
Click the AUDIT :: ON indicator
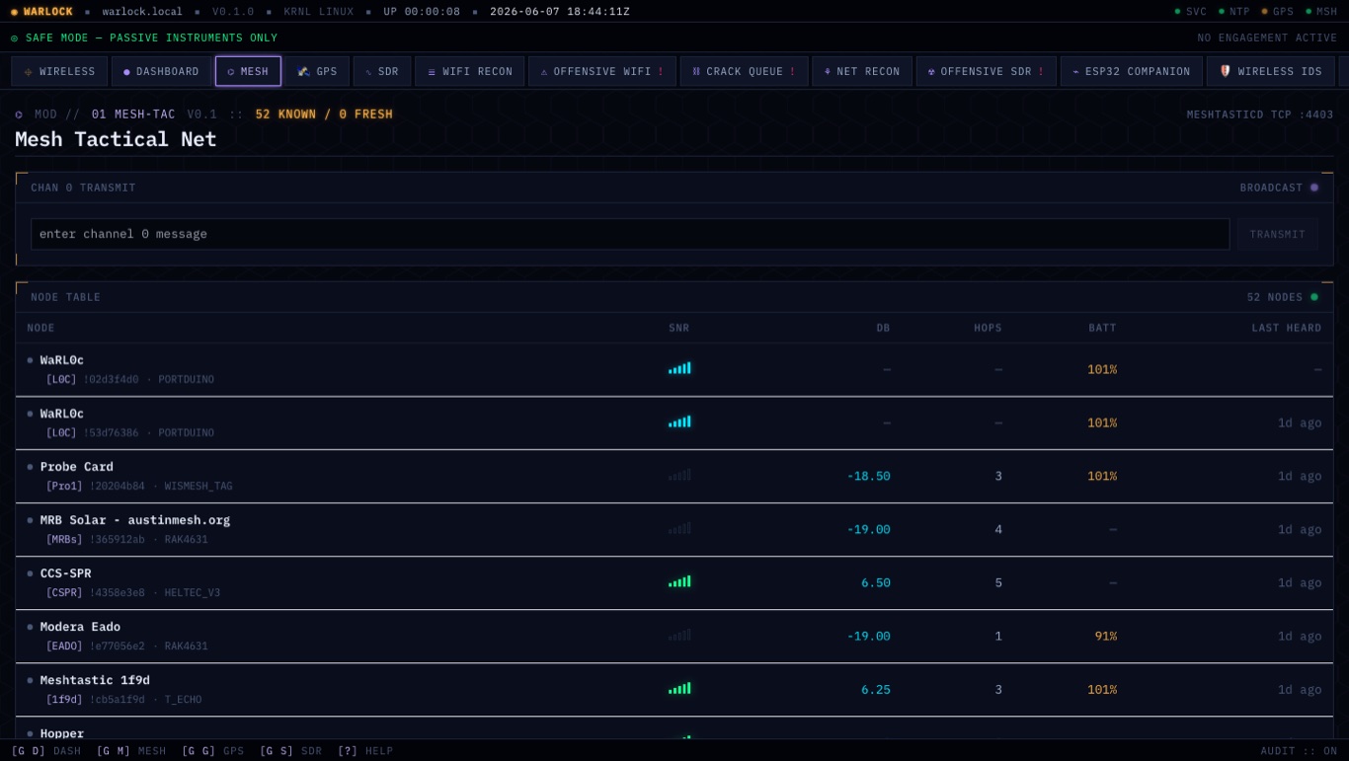[1299, 751]
